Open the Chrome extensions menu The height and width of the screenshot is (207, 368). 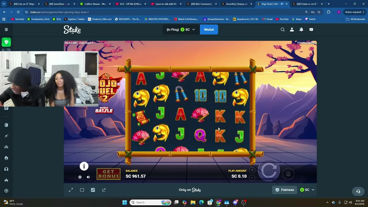coord(329,12)
